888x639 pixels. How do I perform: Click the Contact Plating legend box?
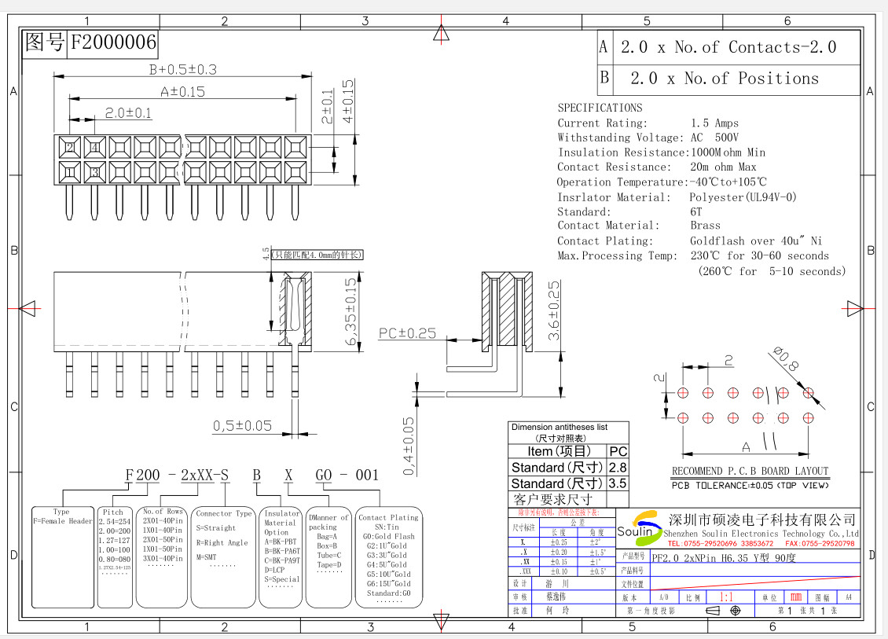(x=388, y=556)
